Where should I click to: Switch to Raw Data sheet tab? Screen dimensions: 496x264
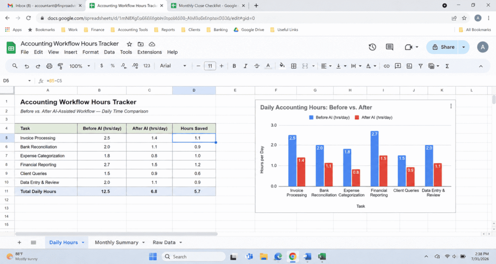pyautogui.click(x=164, y=243)
